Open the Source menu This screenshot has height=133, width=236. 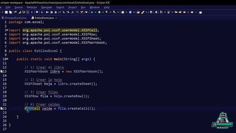(x=18, y=7)
